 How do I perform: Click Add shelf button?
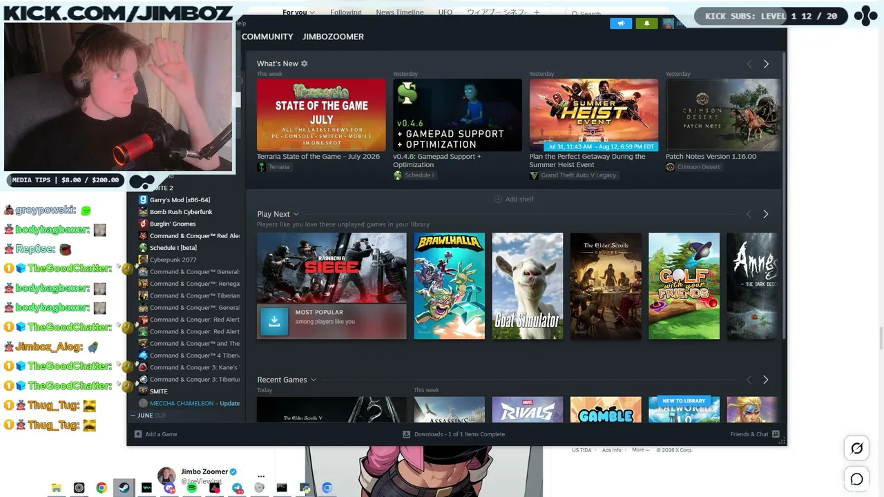tap(514, 199)
